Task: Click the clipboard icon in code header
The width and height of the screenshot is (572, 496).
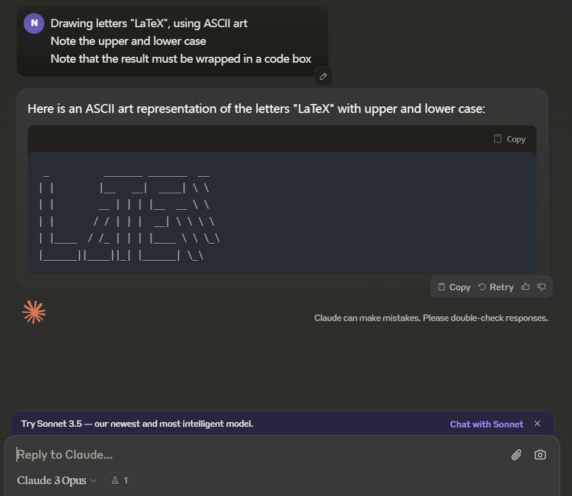Action: click(497, 138)
